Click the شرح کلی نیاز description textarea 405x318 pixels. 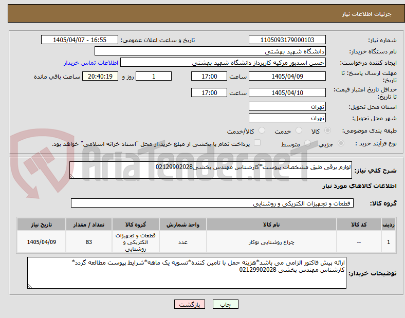point(211,170)
